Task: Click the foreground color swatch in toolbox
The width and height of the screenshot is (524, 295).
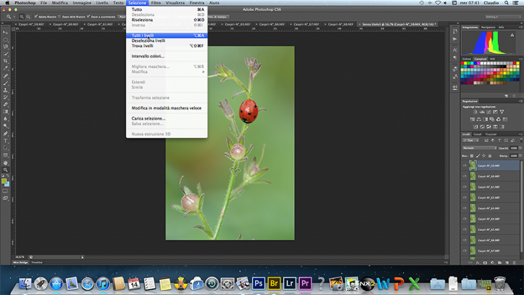Action: click(x=4, y=181)
